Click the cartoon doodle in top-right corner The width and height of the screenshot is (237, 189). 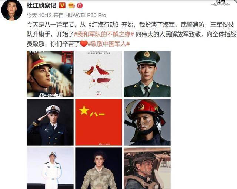pos(221,3)
